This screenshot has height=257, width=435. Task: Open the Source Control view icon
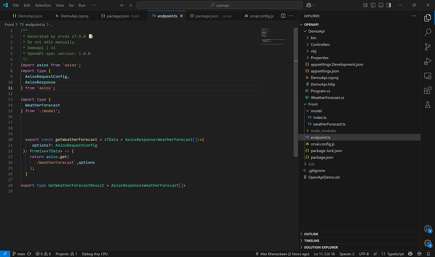(428, 47)
